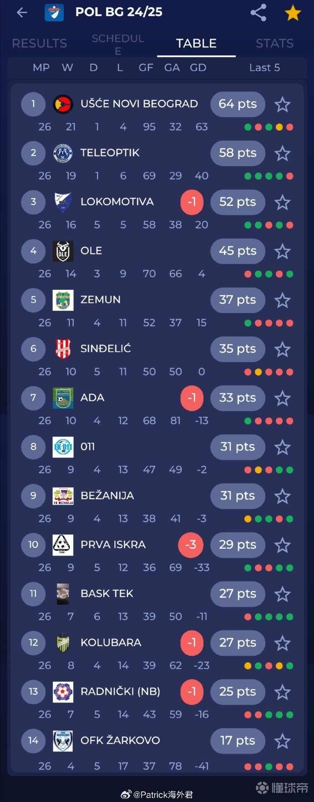Open the SCHEDULE tab

118,44
